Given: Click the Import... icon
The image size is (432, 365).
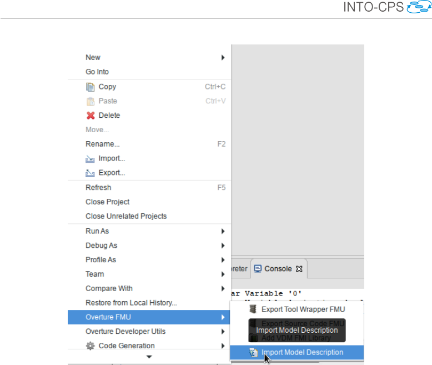Looking at the screenshot, I should pyautogui.click(x=90, y=159).
